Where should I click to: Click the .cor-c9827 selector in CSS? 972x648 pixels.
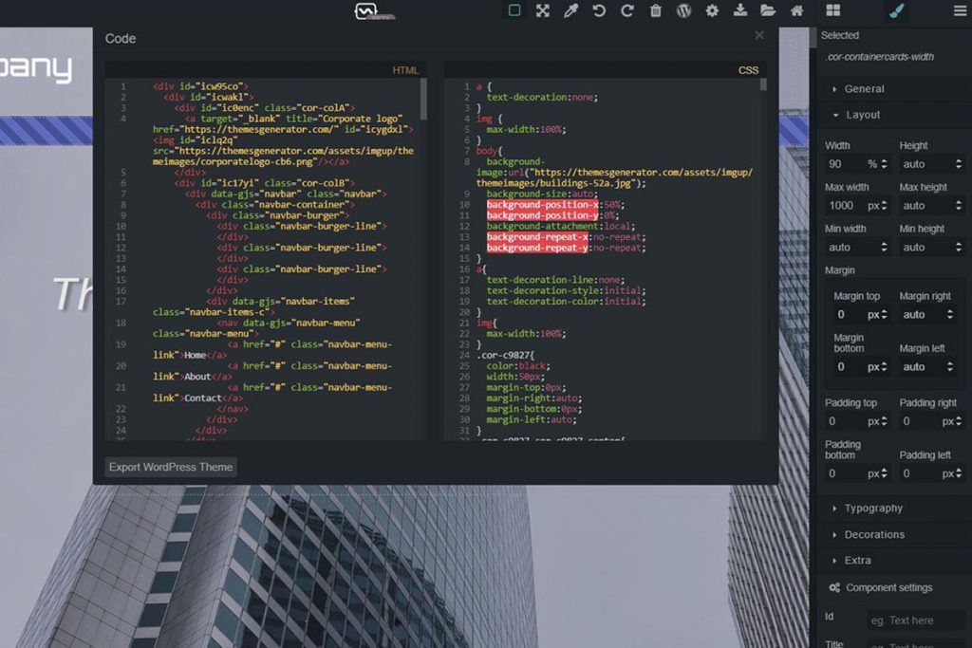pos(505,355)
